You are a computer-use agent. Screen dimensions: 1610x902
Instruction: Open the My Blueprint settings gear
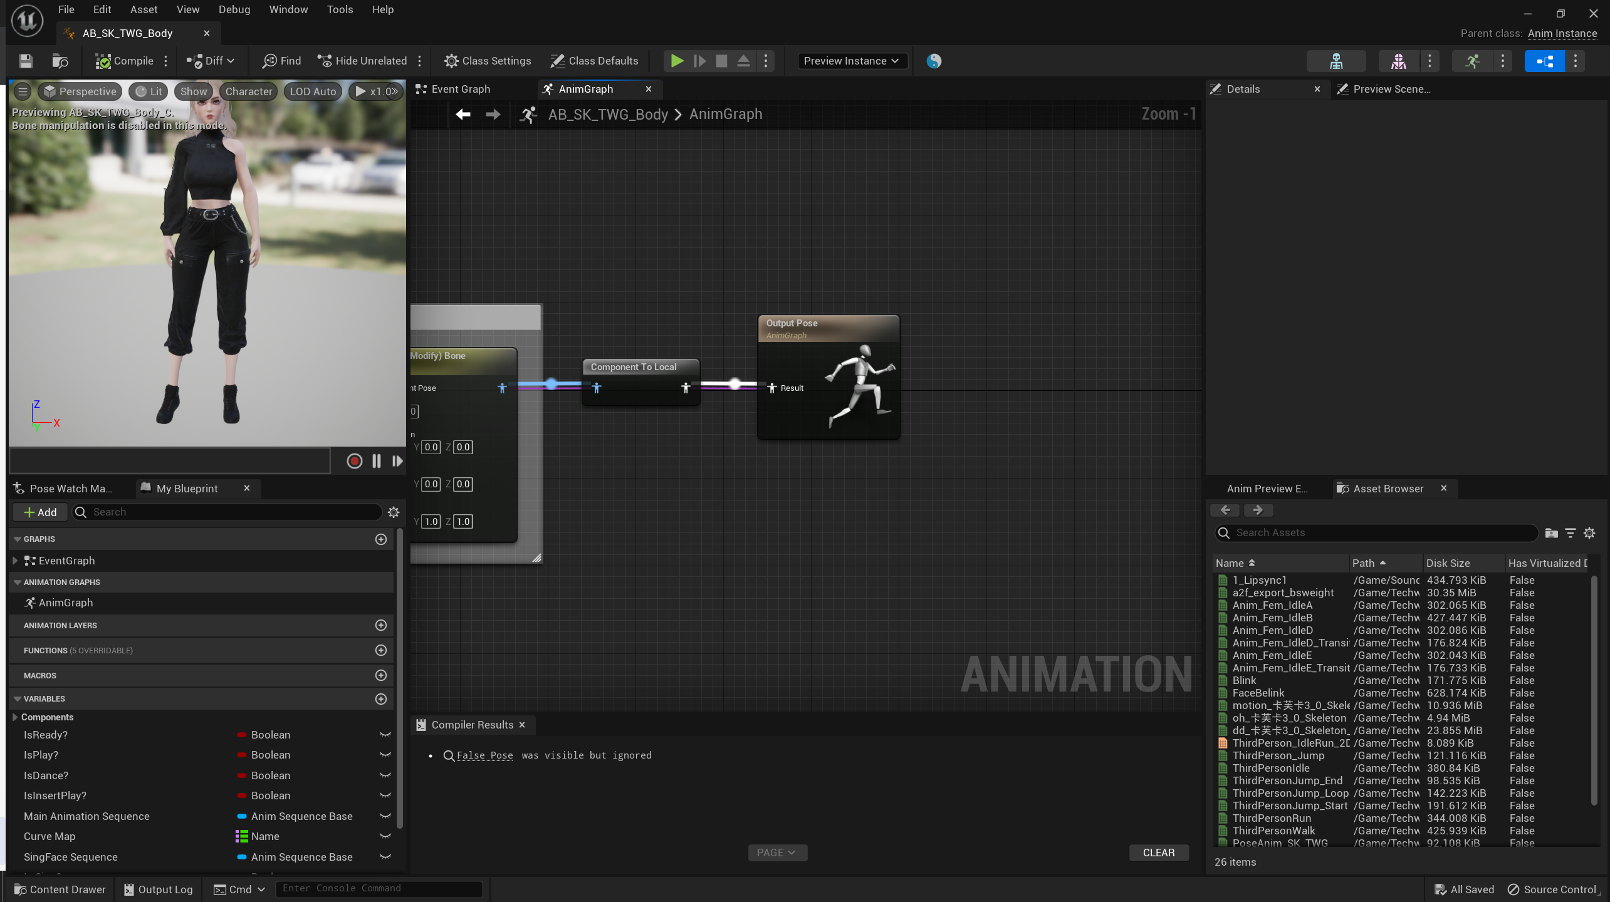pyautogui.click(x=394, y=512)
